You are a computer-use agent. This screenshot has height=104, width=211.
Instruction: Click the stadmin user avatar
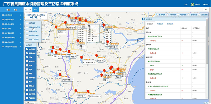point(192,4)
